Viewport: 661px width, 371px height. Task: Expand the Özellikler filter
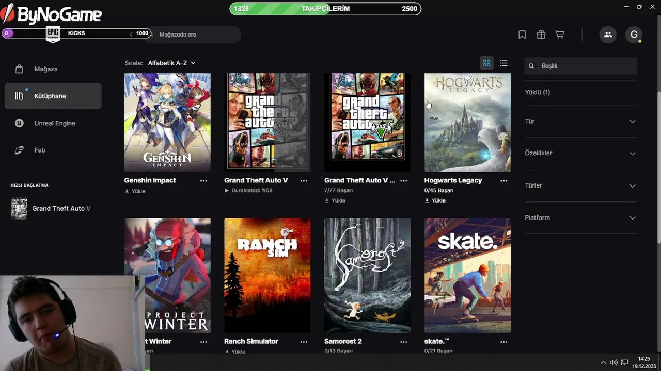(x=580, y=153)
